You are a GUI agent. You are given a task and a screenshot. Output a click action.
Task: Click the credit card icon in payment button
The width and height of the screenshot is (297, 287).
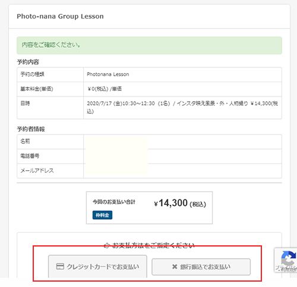click(x=60, y=266)
